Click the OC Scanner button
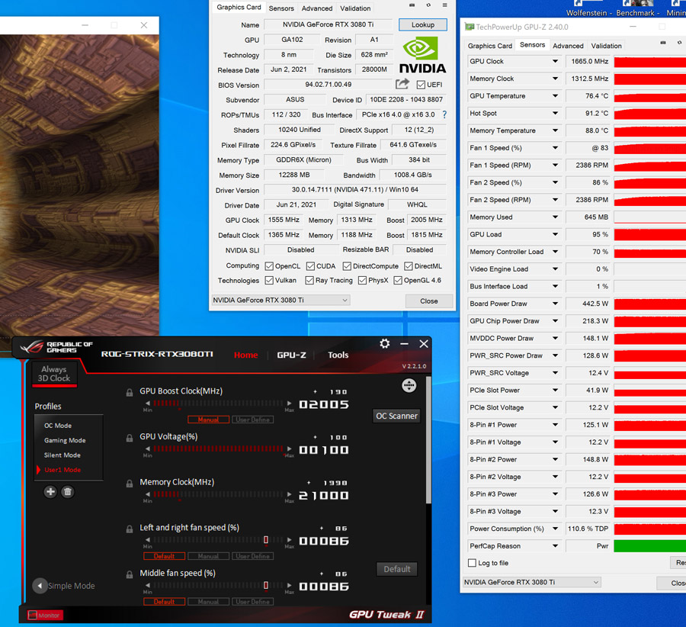This screenshot has height=627, width=686. point(397,416)
